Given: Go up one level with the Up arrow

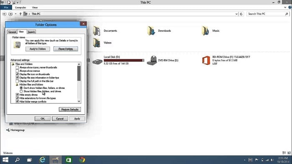Looking at the screenshot, I should [x=20, y=14].
